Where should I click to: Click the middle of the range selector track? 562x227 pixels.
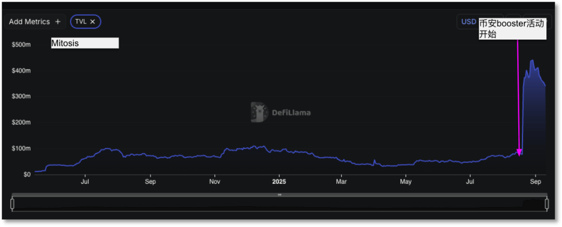(x=279, y=204)
